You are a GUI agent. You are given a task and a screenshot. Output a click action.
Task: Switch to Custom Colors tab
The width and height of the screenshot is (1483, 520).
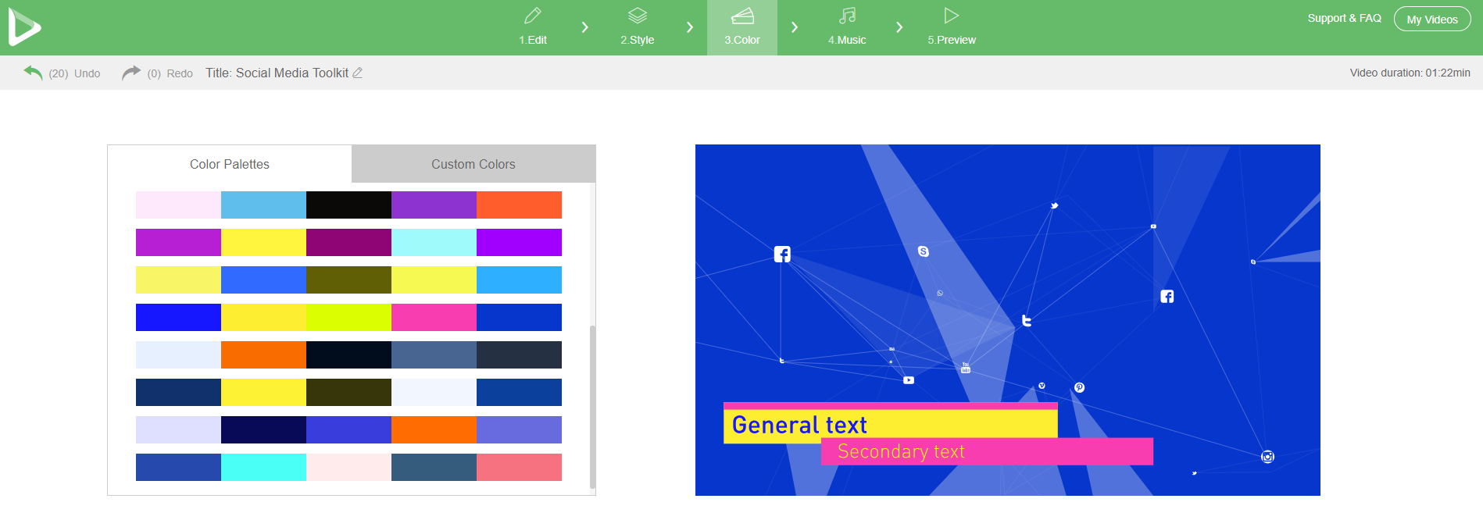(473, 164)
